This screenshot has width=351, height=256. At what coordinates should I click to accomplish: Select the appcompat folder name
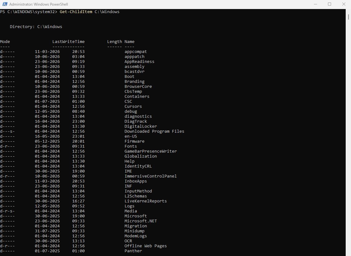(136, 51)
